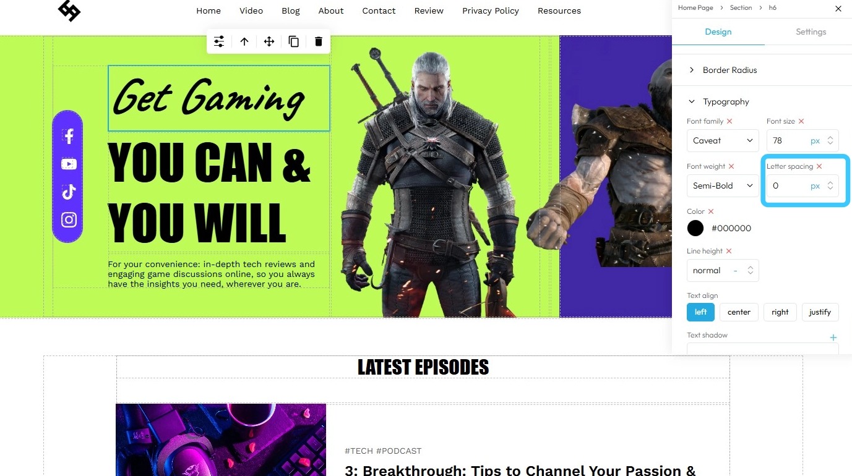Change the Line height unit selector
Image resolution: width=852 pixels, height=476 pixels.
pos(735,271)
